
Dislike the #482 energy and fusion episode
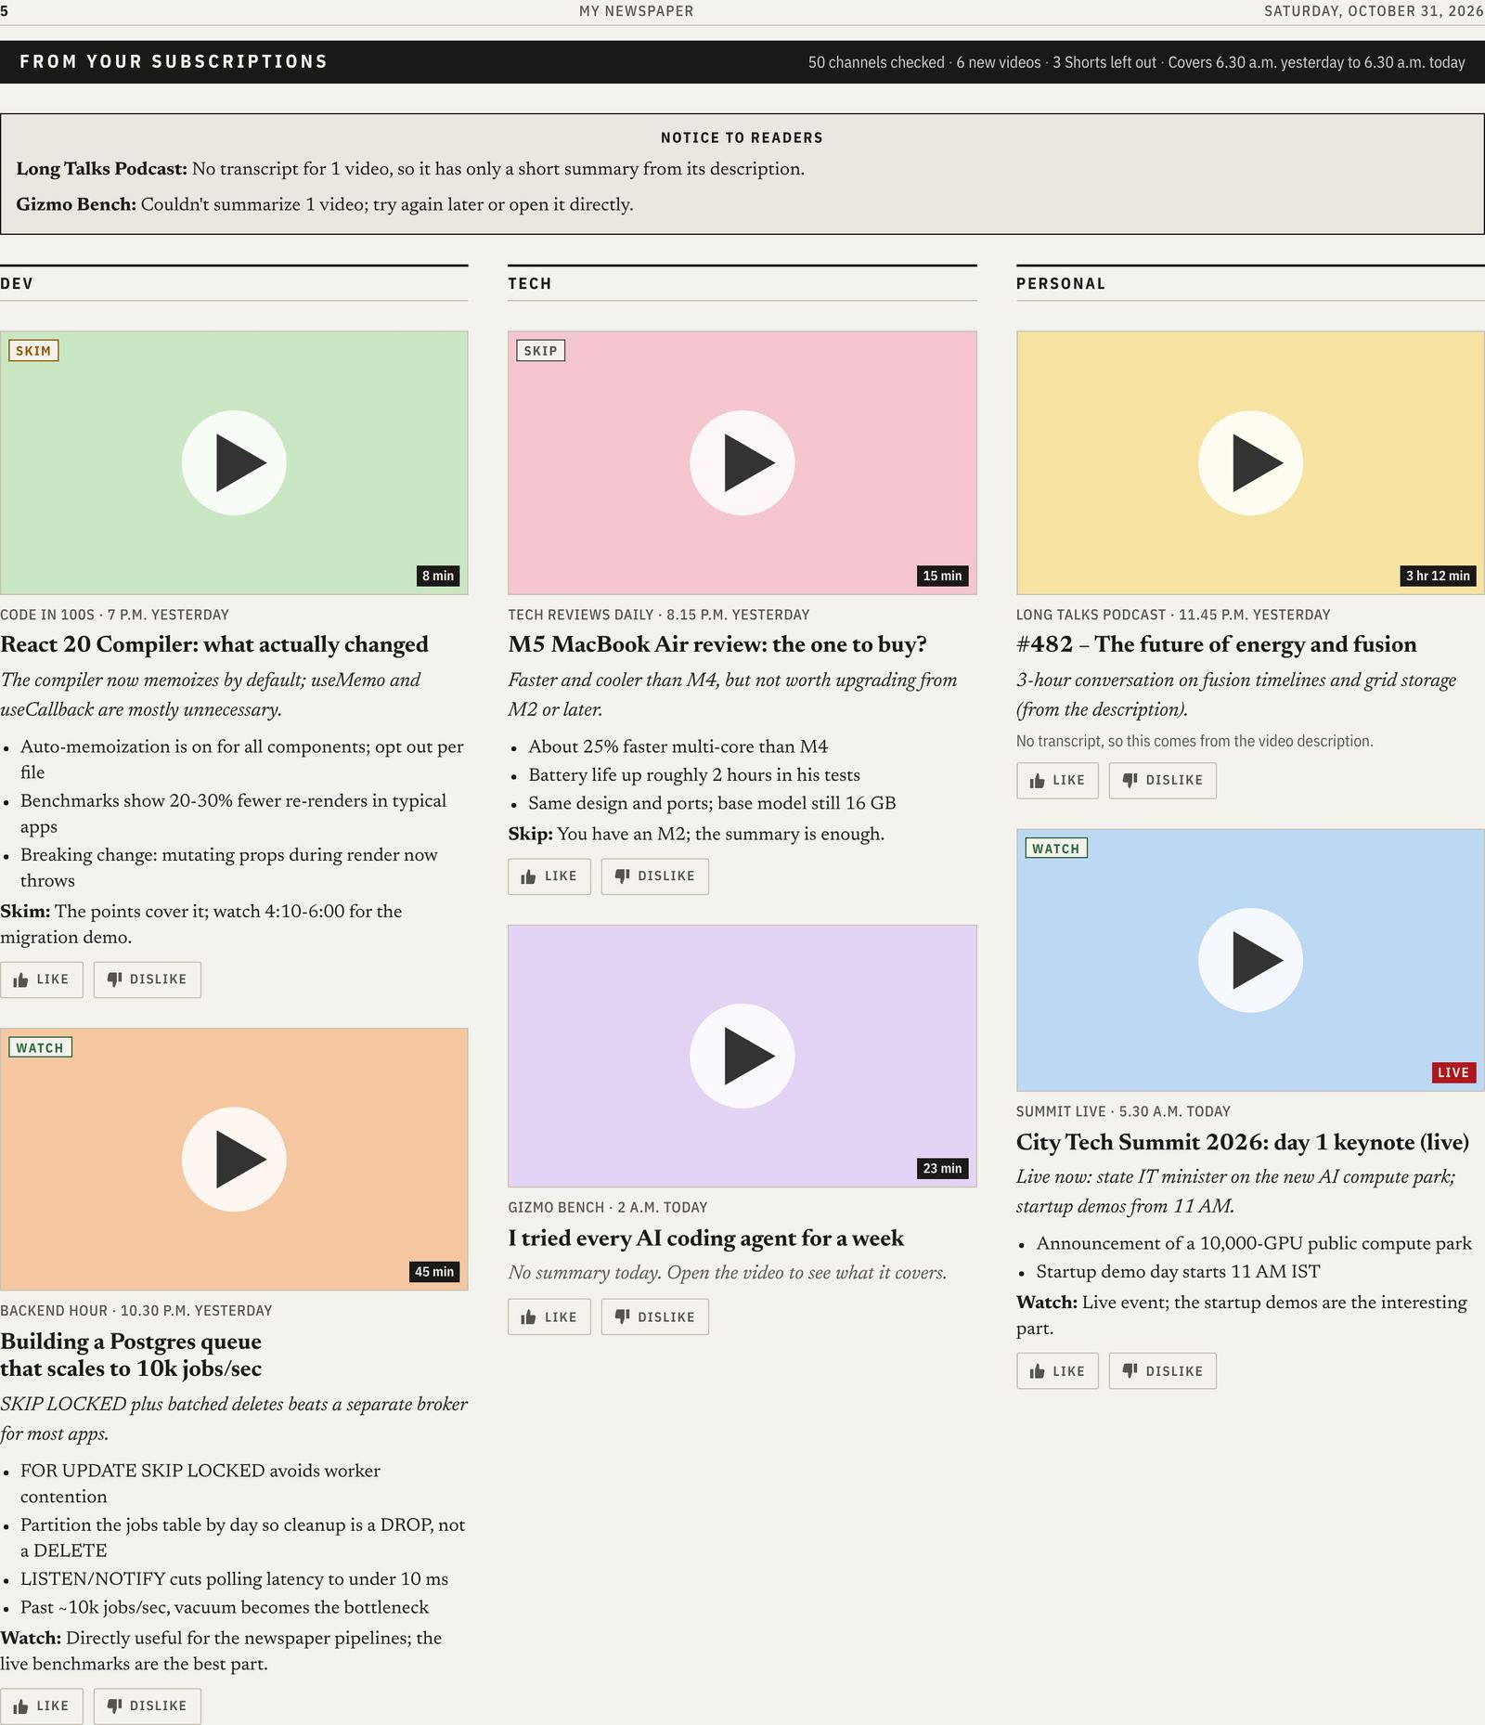(1163, 781)
